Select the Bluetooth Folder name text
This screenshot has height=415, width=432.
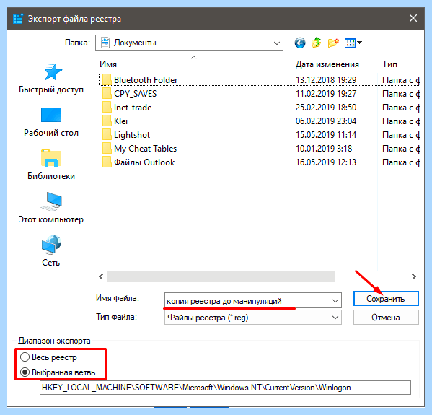pyautogui.click(x=146, y=80)
